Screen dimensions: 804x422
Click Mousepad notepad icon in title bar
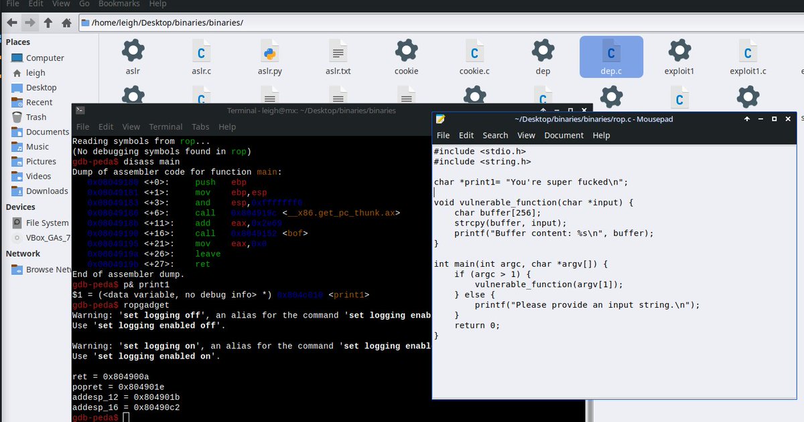point(440,119)
